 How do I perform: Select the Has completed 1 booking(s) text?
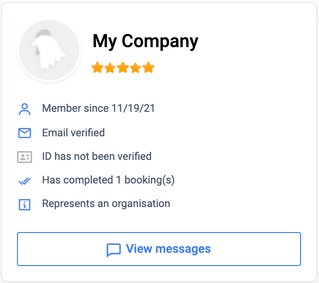[x=108, y=180]
